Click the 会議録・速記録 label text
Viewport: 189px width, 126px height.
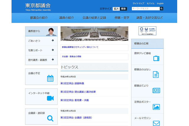click(37, 113)
